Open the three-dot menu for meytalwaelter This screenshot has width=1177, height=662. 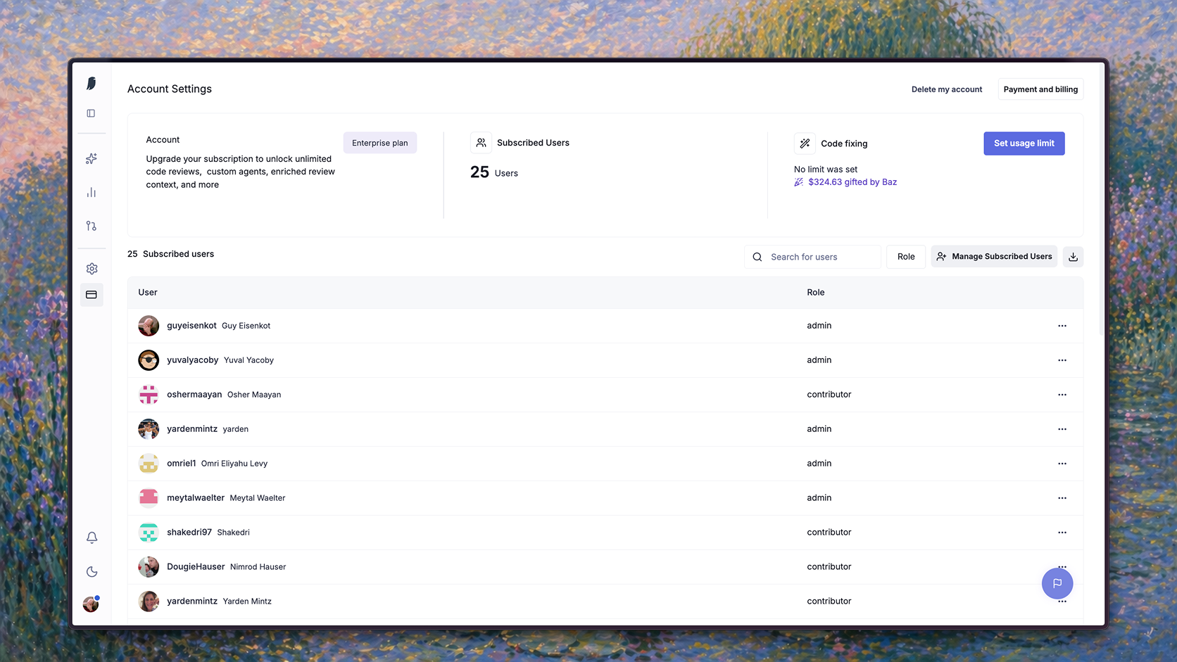(1062, 498)
